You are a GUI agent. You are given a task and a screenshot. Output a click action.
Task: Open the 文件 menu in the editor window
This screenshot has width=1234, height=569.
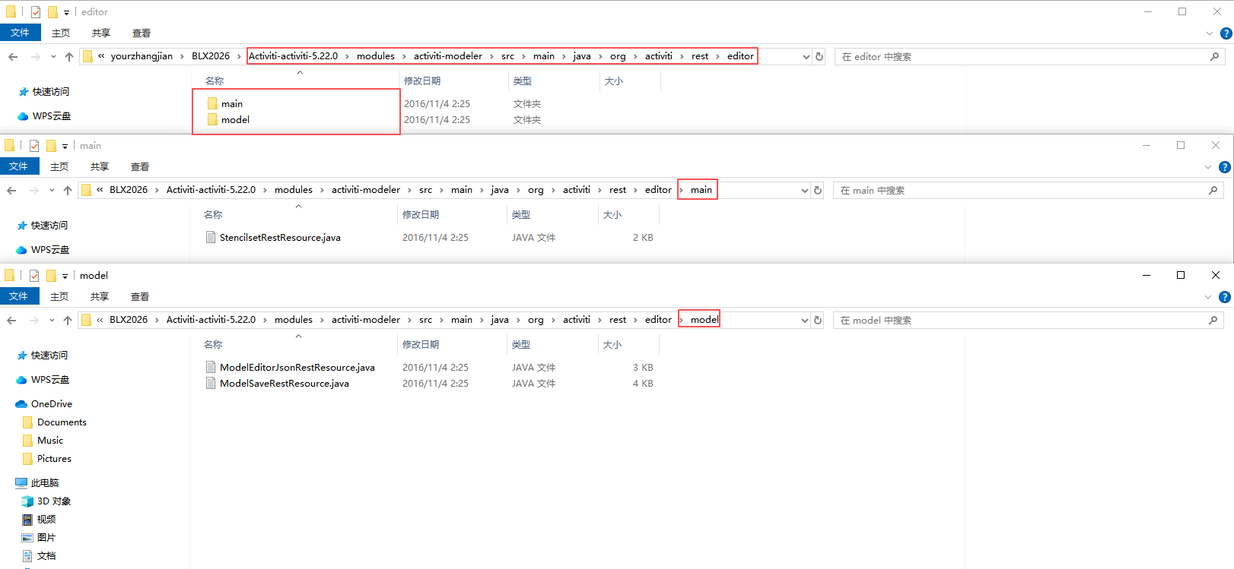coord(20,33)
